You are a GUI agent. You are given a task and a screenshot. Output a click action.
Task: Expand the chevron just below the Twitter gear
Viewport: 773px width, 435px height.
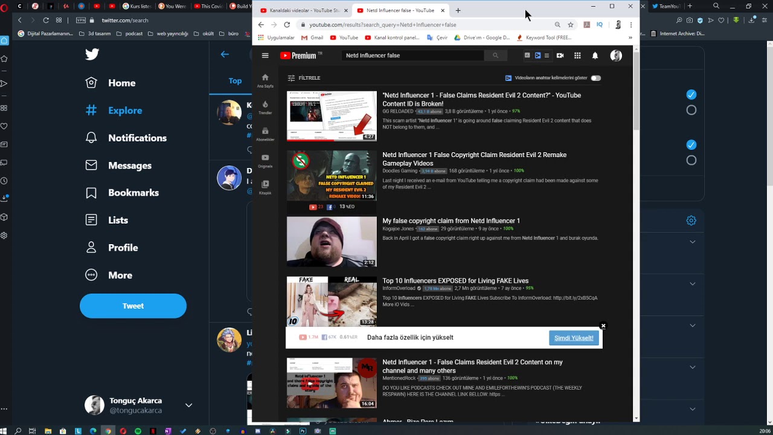coord(693,242)
